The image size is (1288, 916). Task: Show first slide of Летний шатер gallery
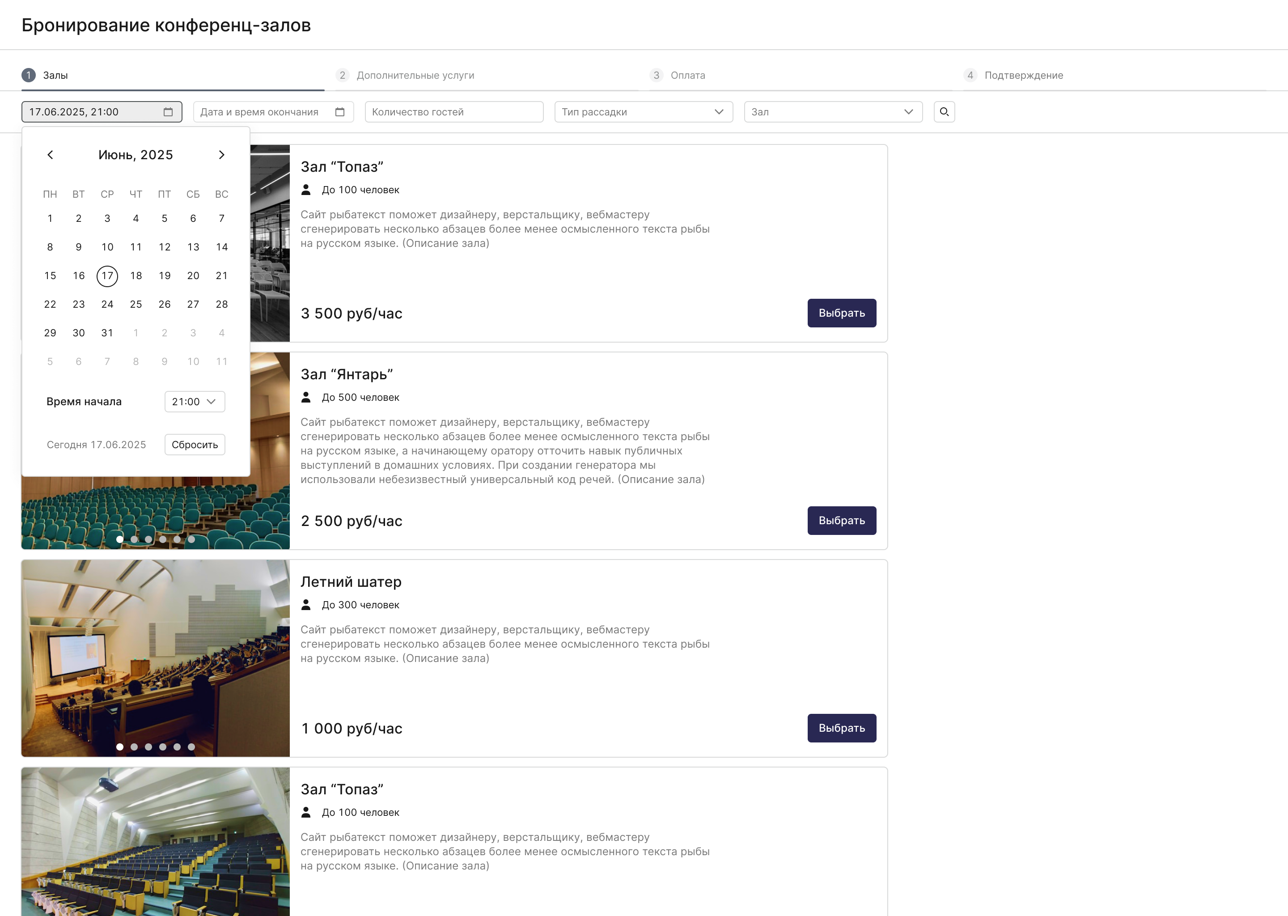[119, 747]
